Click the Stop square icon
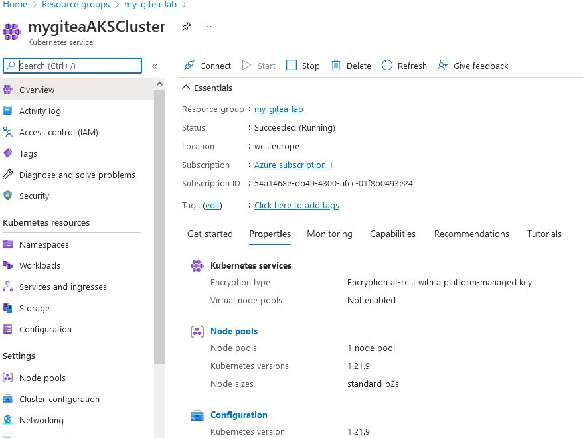The width and height of the screenshot is (583, 438). (x=291, y=66)
